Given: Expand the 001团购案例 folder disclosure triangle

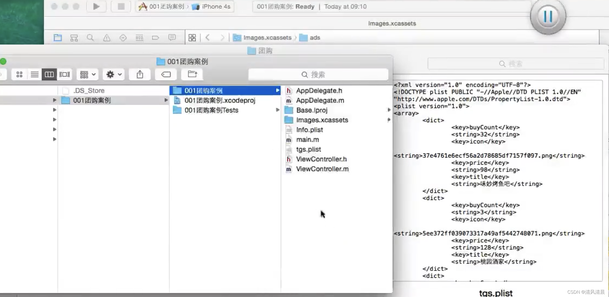Looking at the screenshot, I should coord(54,100).
